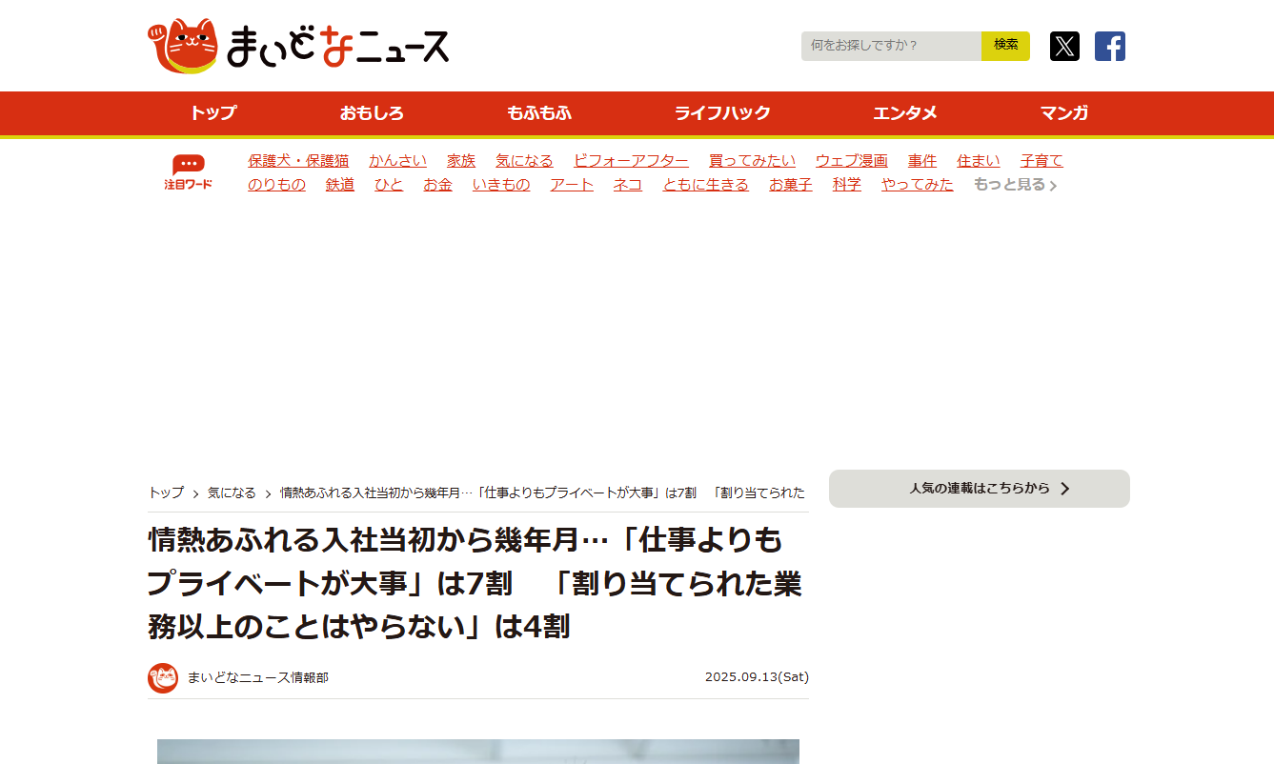Open the X (Twitter) social icon

tap(1064, 46)
